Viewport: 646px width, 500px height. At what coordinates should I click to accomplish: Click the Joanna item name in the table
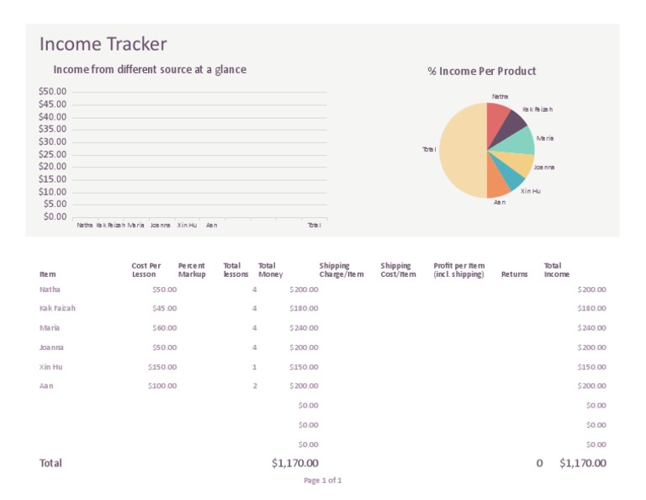[51, 347]
